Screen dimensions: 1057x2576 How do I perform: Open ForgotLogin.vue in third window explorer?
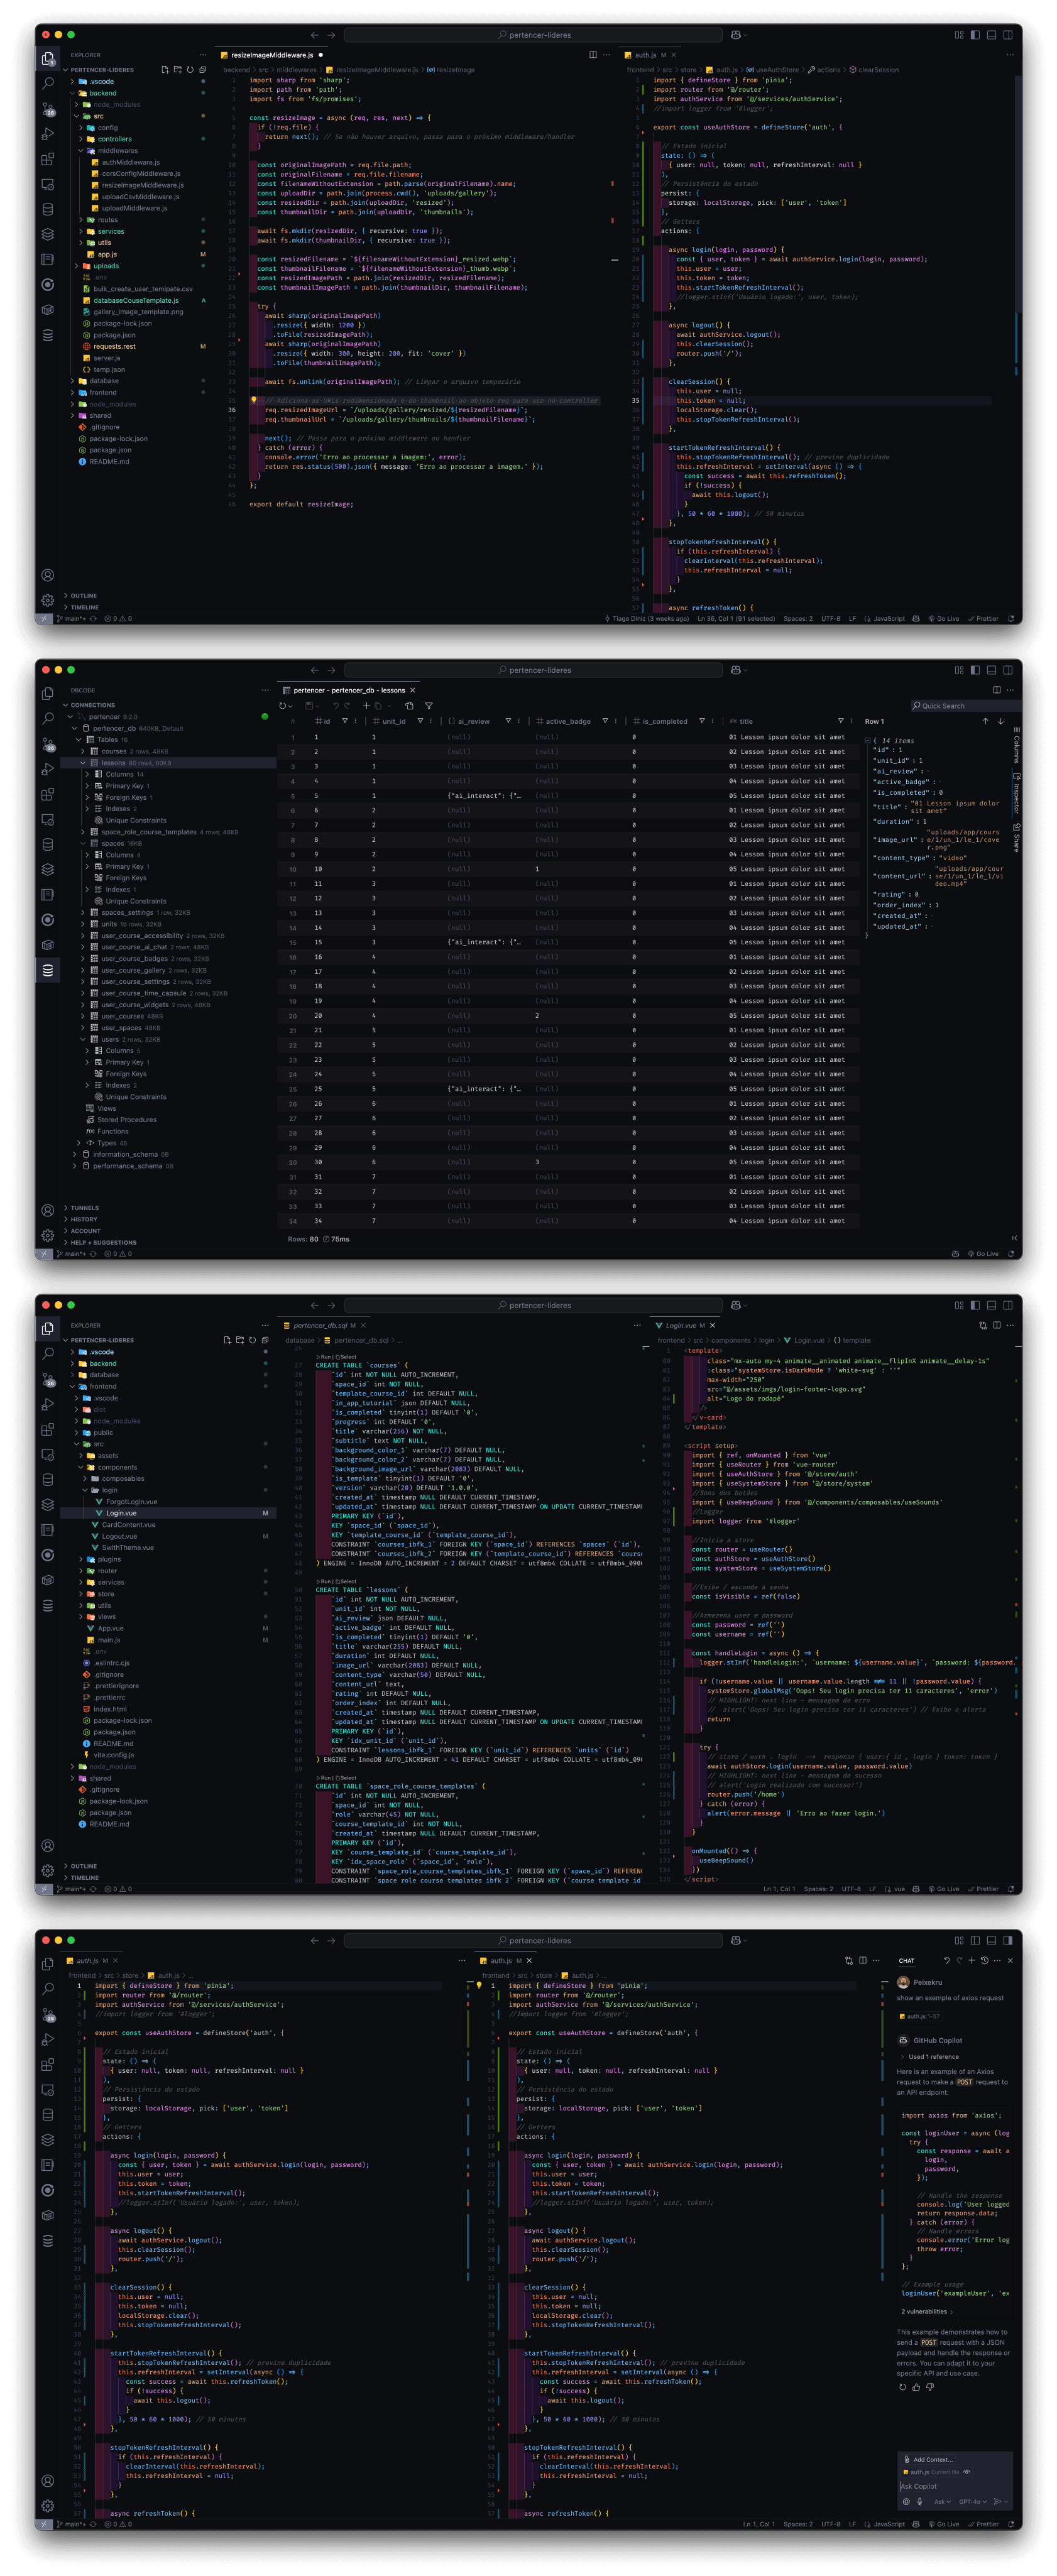131,1501
